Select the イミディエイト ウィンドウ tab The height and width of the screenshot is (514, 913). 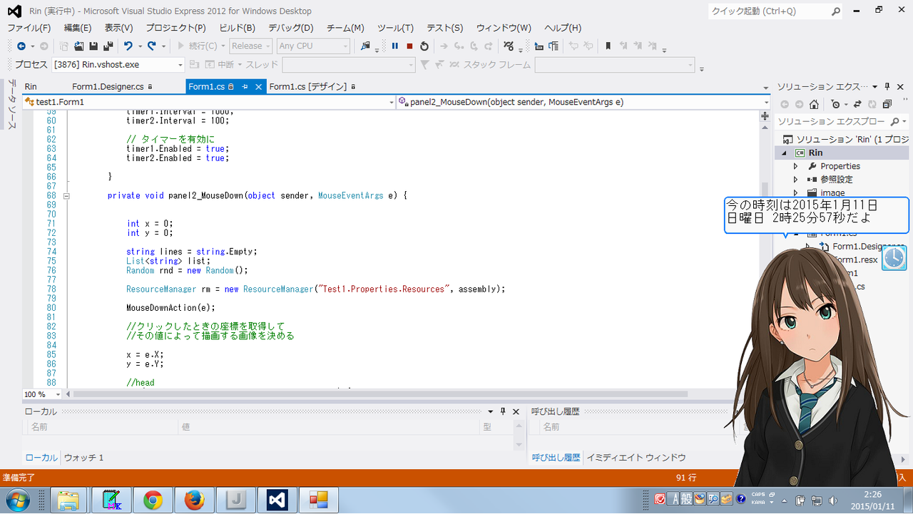point(636,458)
